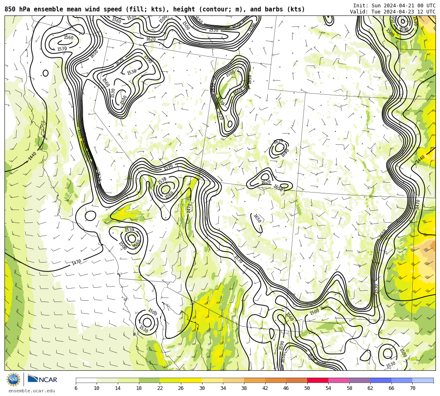440x396 pixels.
Task: Click the colorbar tick label 26
Action: pos(181,388)
